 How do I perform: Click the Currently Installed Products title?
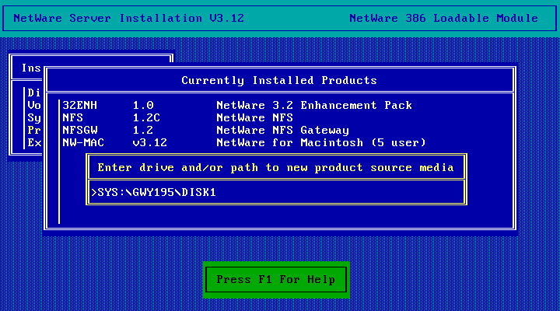click(x=279, y=80)
